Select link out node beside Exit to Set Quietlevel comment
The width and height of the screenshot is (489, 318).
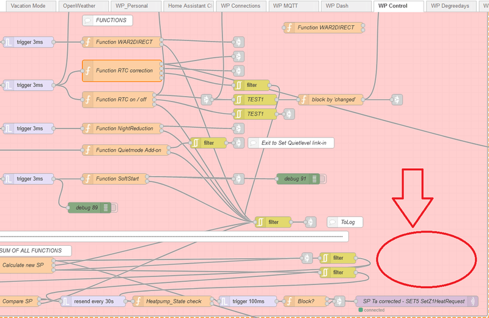tap(238, 143)
